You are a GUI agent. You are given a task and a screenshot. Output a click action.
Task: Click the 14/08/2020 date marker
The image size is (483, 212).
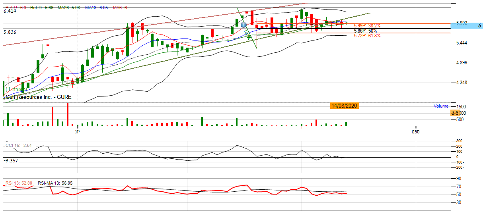pos(345,106)
